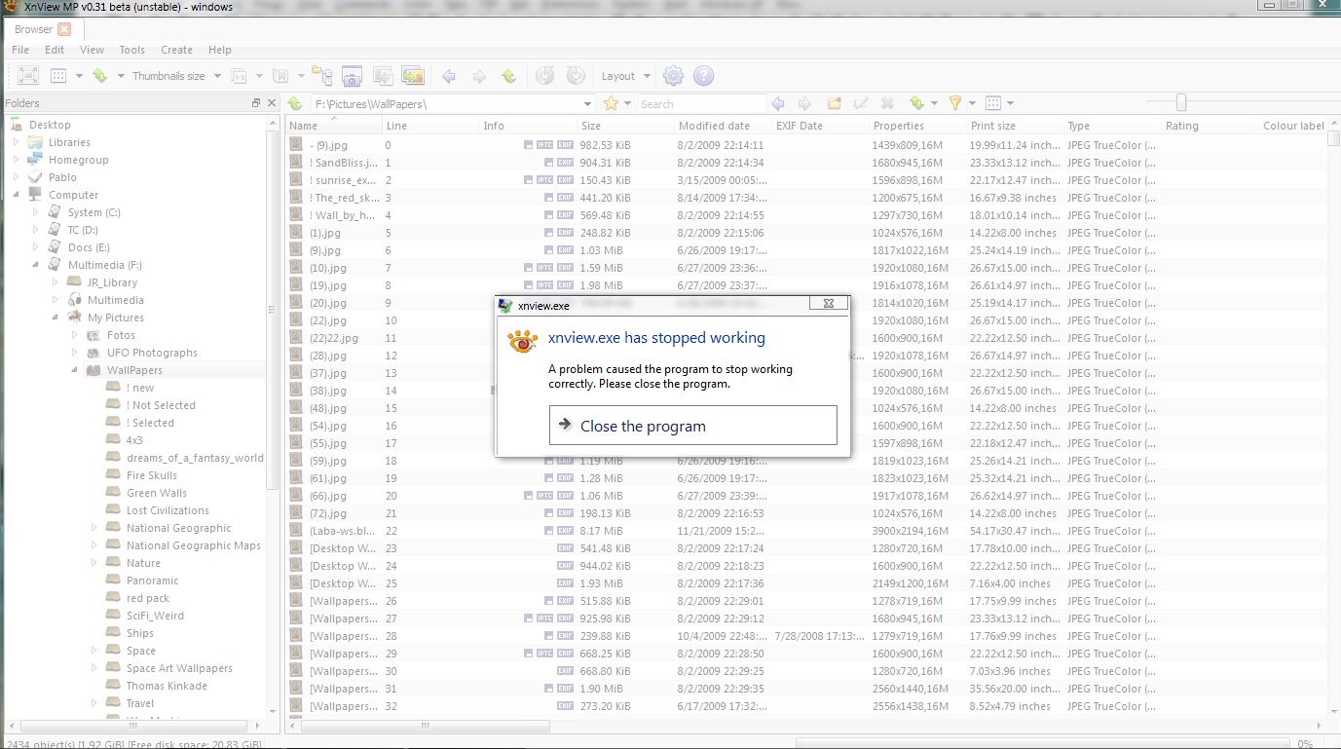The height and width of the screenshot is (749, 1341).
Task: Expand the Libraries tree node
Action: tap(16, 142)
